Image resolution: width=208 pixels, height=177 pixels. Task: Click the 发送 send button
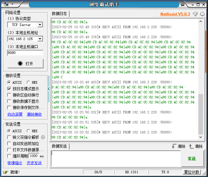(x=192, y=159)
